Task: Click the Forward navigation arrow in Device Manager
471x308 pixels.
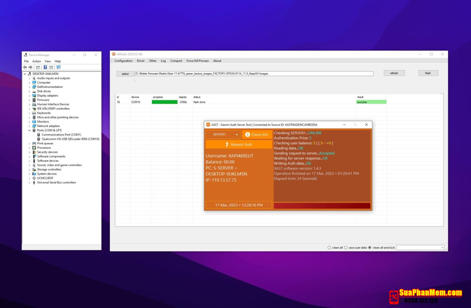Action: 31,67
